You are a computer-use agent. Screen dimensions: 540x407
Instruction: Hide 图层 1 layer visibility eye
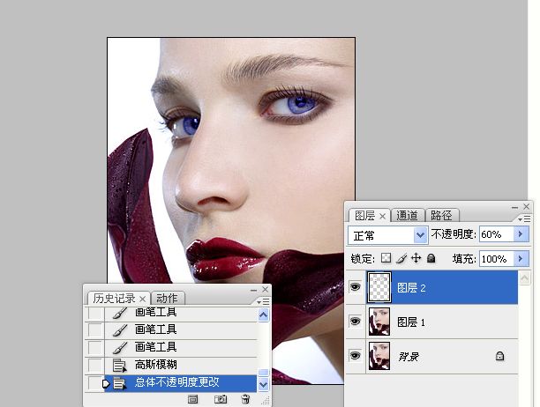click(355, 321)
